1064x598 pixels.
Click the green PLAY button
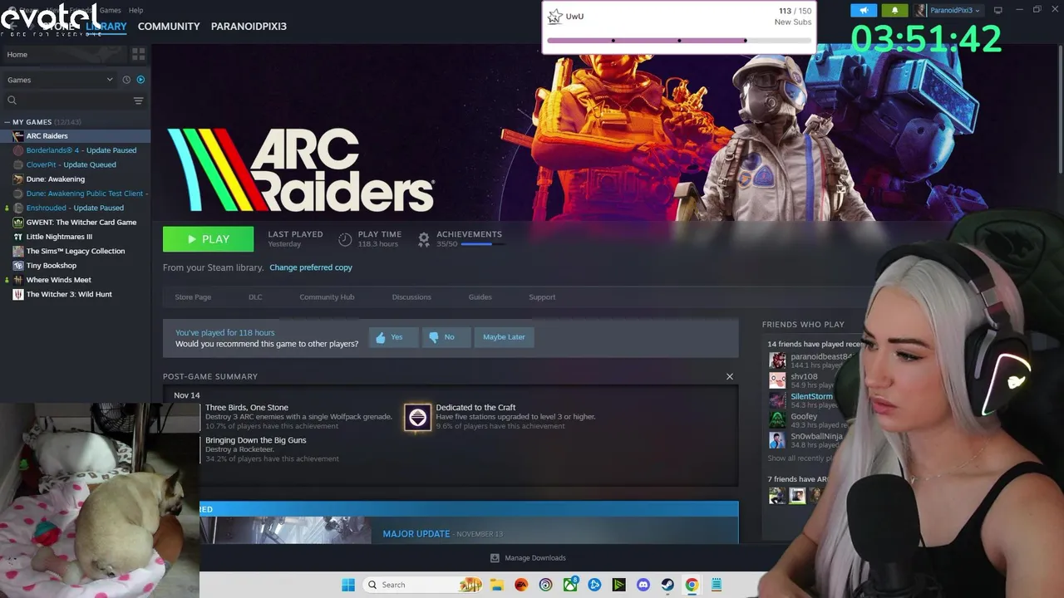(208, 238)
